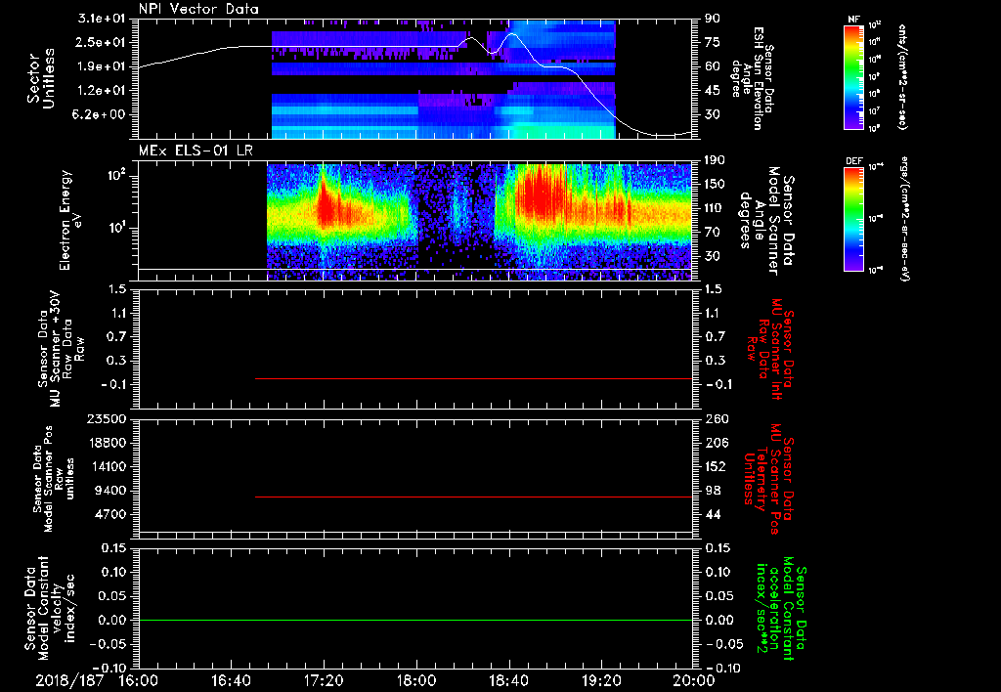Click the 'Sector Unitless' axis title
This screenshot has height=692, width=1001.
(x=41, y=79)
